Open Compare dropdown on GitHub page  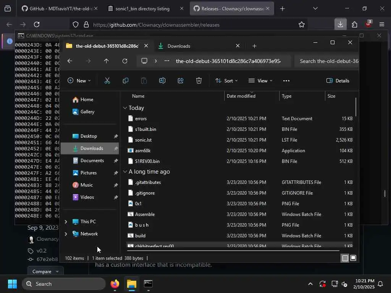point(46,271)
